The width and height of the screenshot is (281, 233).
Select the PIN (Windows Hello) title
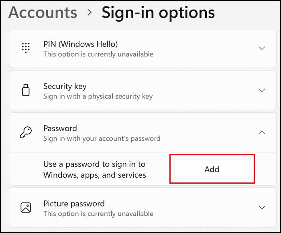click(80, 44)
